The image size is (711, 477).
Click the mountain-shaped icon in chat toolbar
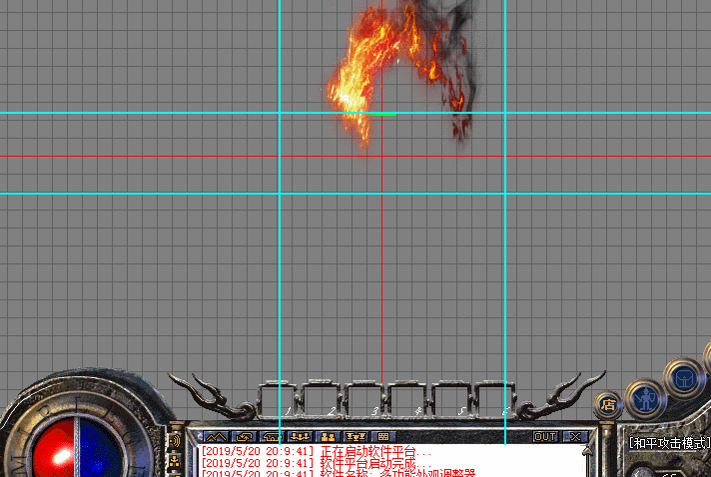(216, 437)
